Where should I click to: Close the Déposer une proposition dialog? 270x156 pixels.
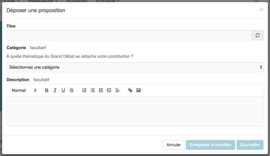[262, 10]
